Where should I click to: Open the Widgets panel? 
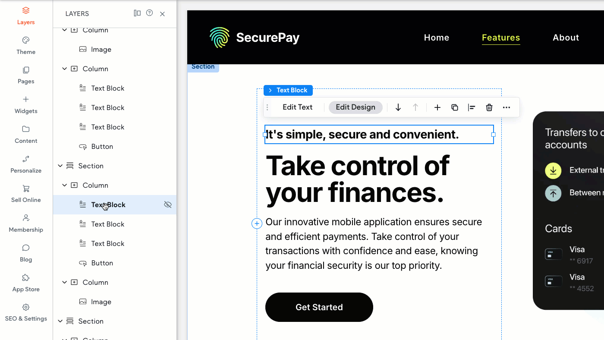pos(26,104)
